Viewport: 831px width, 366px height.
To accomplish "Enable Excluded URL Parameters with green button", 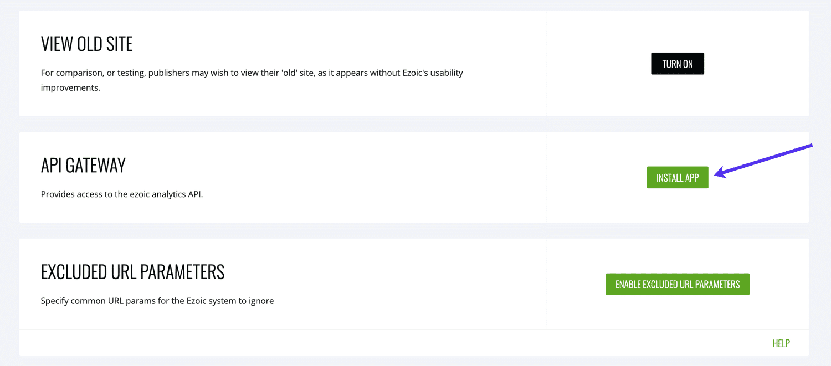I will pos(677,284).
